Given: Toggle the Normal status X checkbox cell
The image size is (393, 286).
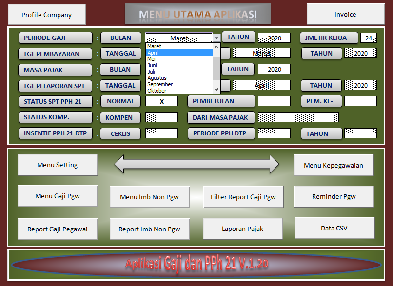Looking at the screenshot, I should (x=162, y=101).
